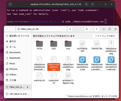
Task: Select VBox_GAs_6.1.36 volume in sidebar
Action: click(18, 87)
